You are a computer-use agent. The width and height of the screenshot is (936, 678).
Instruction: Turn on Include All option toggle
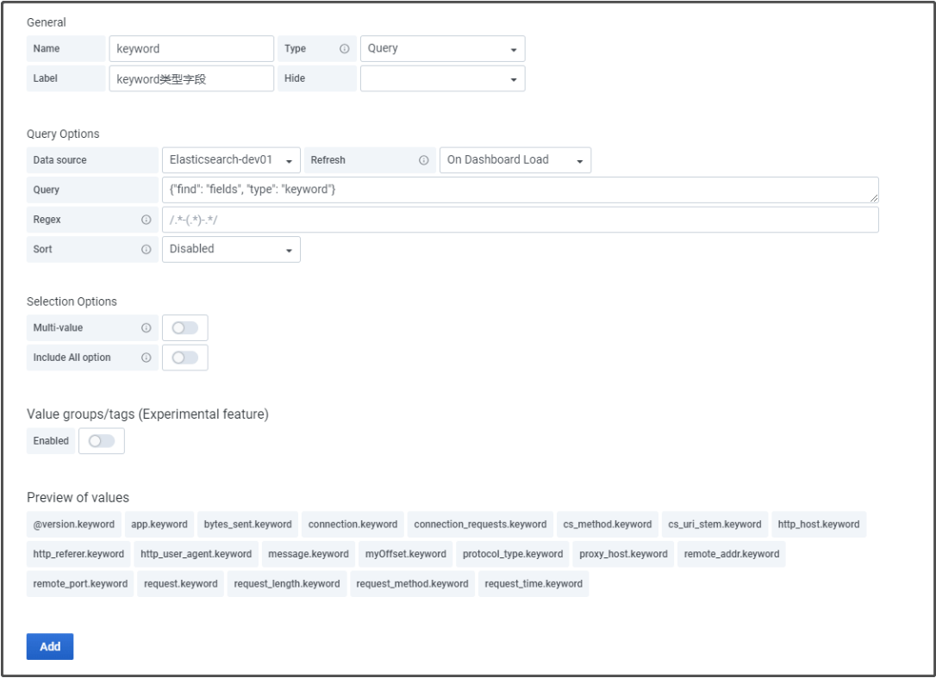184,358
